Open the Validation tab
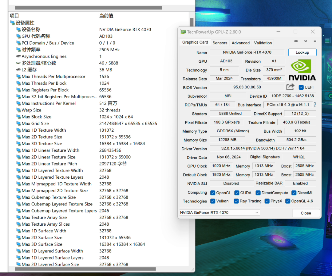The image size is (332, 276). (263, 43)
